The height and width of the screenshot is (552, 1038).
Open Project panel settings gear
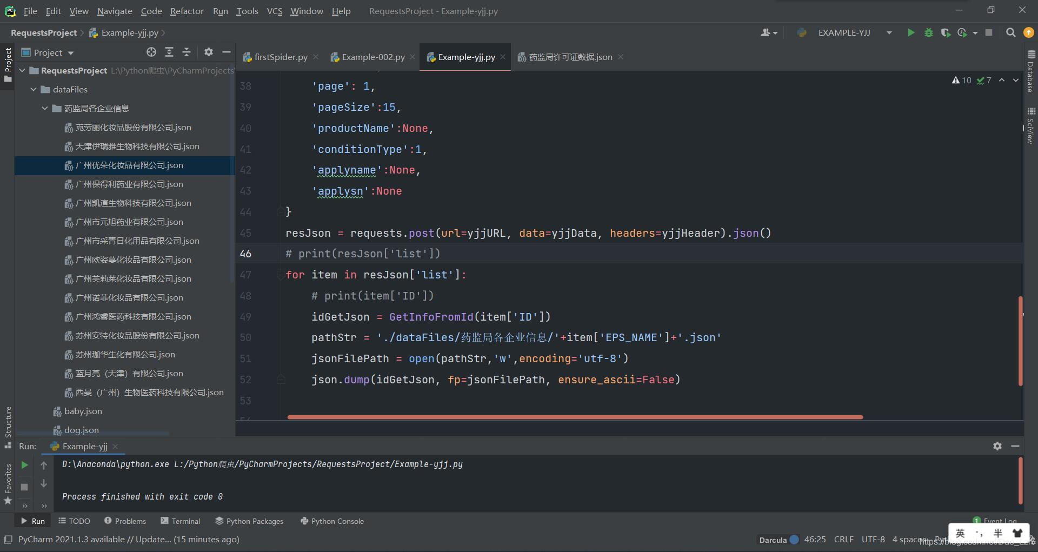pyautogui.click(x=209, y=52)
